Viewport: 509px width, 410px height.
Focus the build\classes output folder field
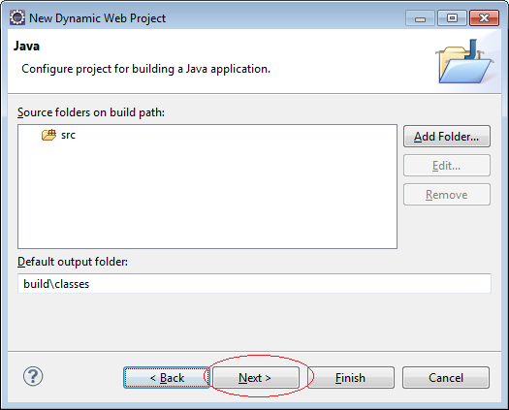254,284
